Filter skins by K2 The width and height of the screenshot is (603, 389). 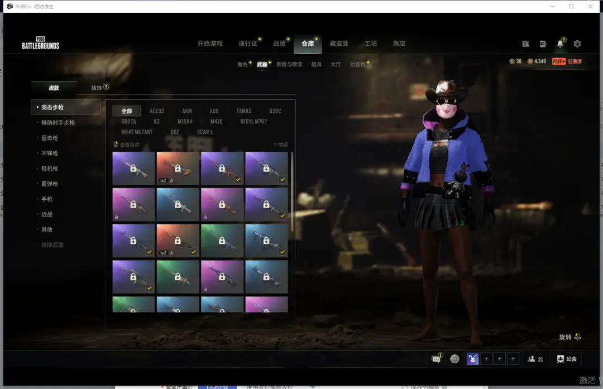click(156, 122)
